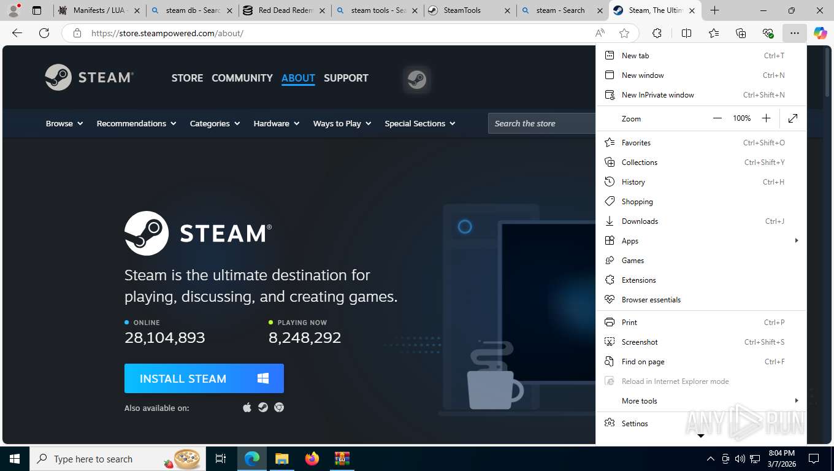The width and height of the screenshot is (834, 471).
Task: Enter full screen via zoom menu arrow
Action: [x=793, y=118]
